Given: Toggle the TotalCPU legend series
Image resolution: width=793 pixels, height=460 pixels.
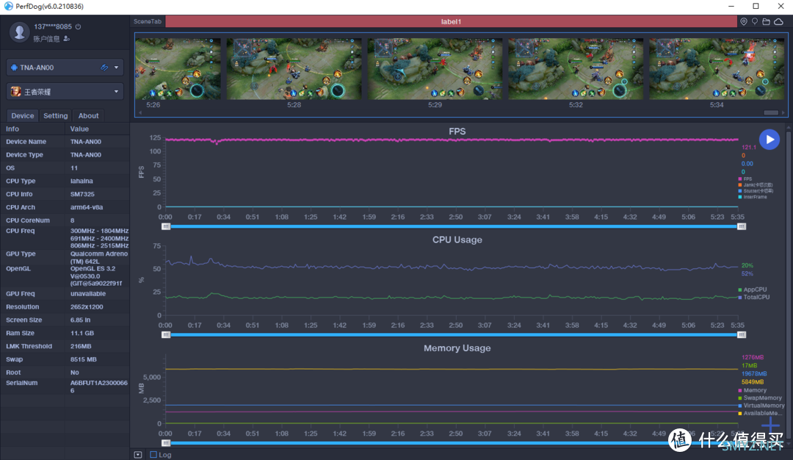Looking at the screenshot, I should tap(754, 297).
